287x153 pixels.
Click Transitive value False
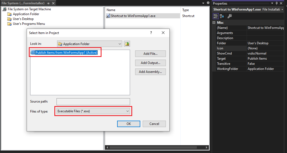pyautogui.click(x=265, y=64)
